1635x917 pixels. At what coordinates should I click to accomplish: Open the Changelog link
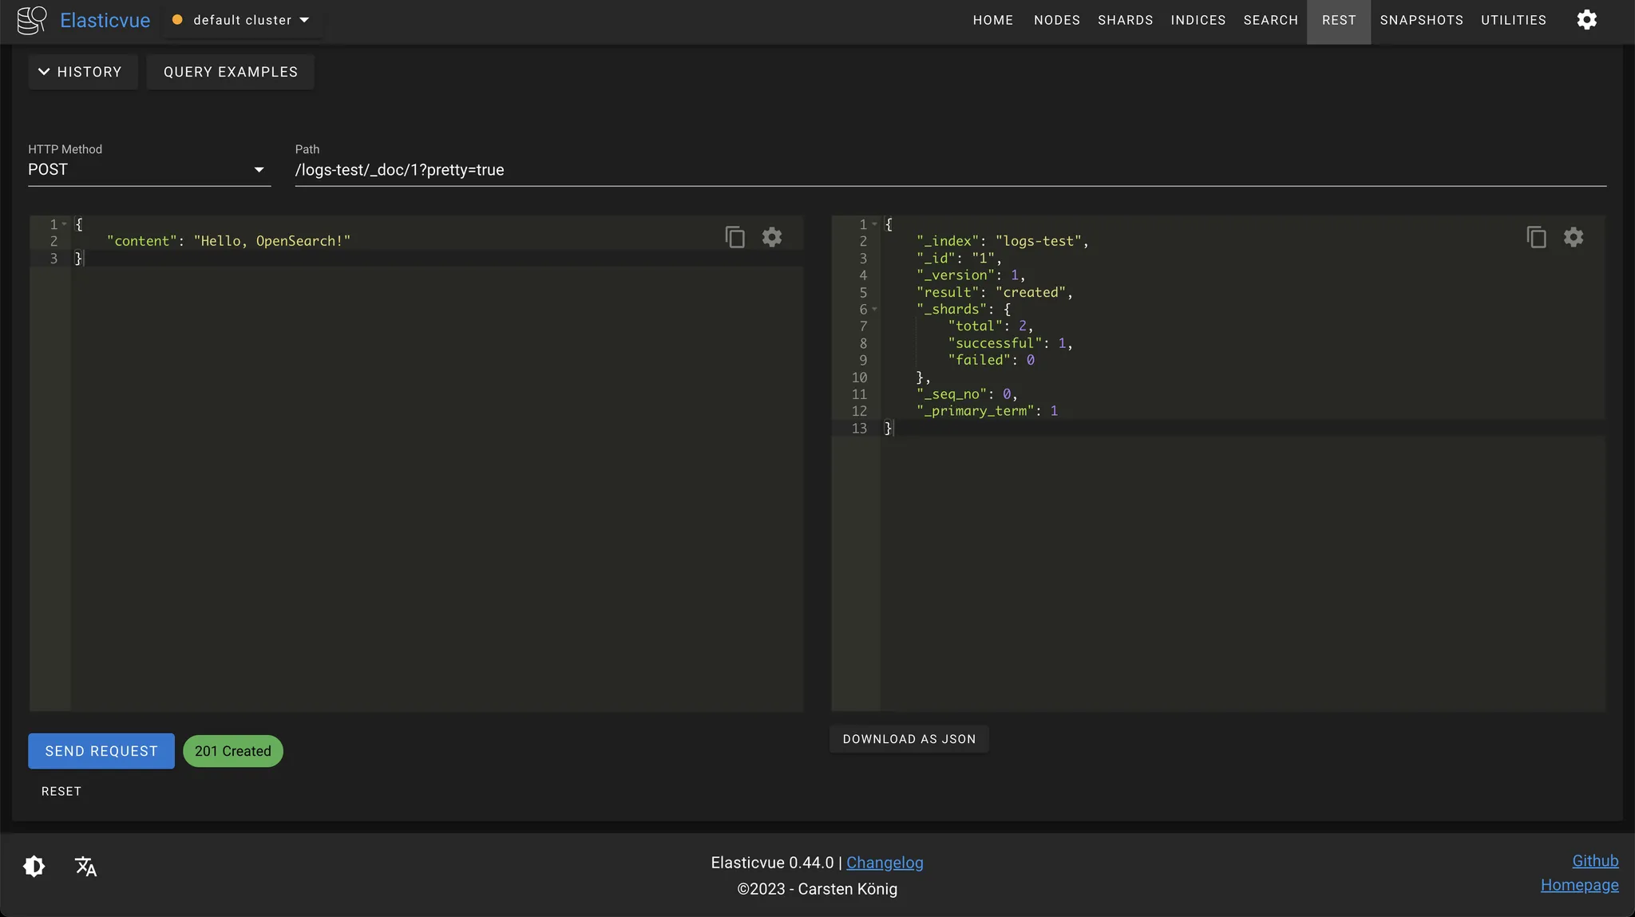[x=884, y=863]
